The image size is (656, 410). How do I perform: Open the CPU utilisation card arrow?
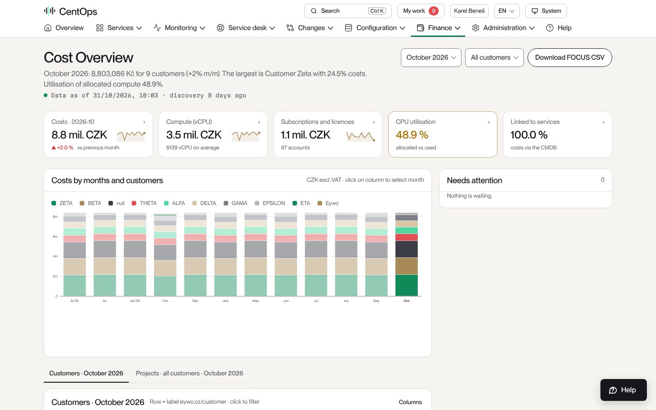pyautogui.click(x=489, y=122)
